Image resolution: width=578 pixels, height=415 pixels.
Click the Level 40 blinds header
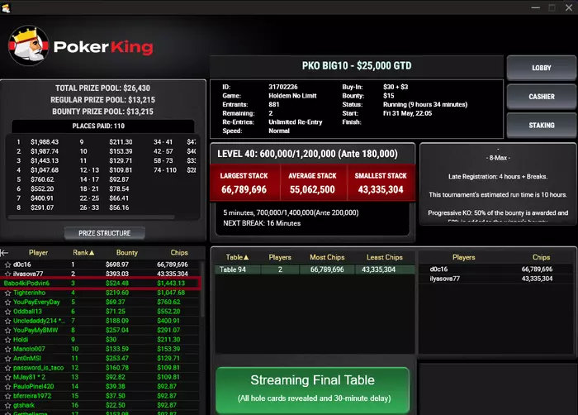307,154
